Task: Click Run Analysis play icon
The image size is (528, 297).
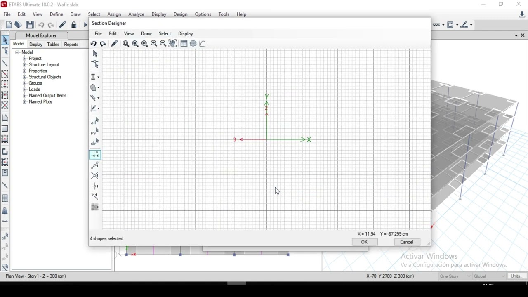Action: (85, 25)
